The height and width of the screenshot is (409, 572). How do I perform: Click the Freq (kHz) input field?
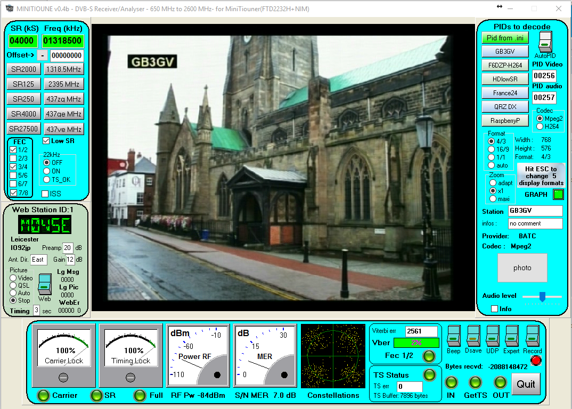tap(63, 41)
